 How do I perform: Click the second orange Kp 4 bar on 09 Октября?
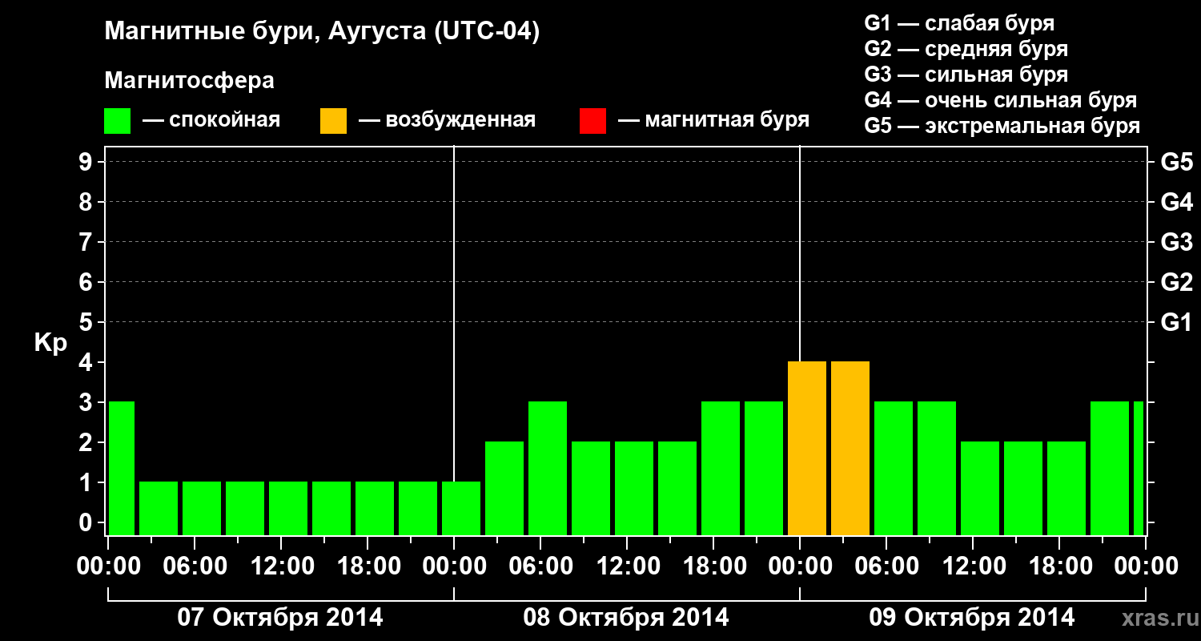(x=850, y=449)
